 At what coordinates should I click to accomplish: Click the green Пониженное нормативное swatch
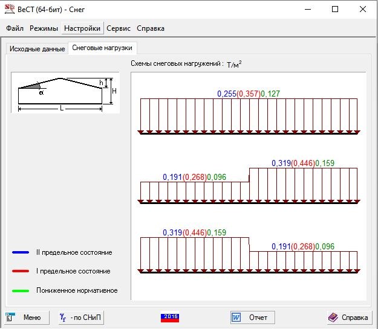21,291
